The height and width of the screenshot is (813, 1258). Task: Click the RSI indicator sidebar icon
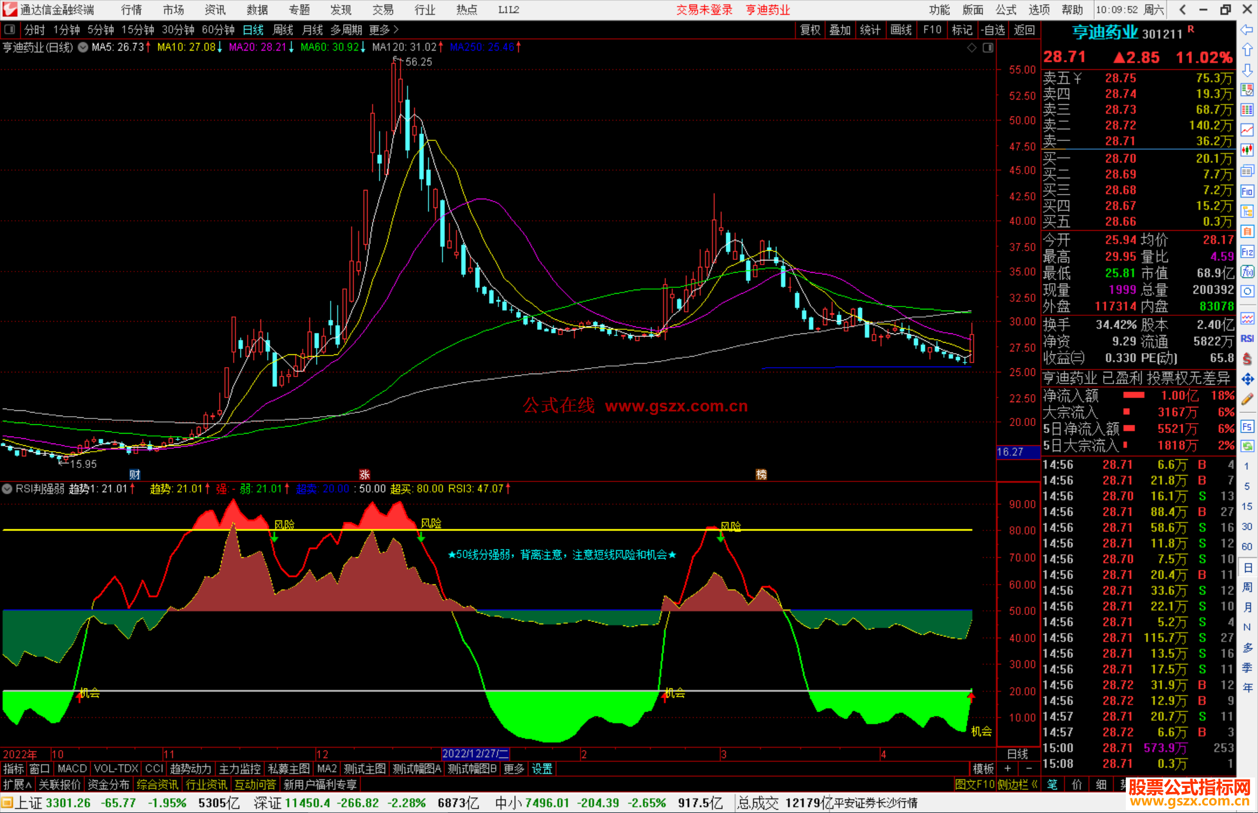(1247, 339)
